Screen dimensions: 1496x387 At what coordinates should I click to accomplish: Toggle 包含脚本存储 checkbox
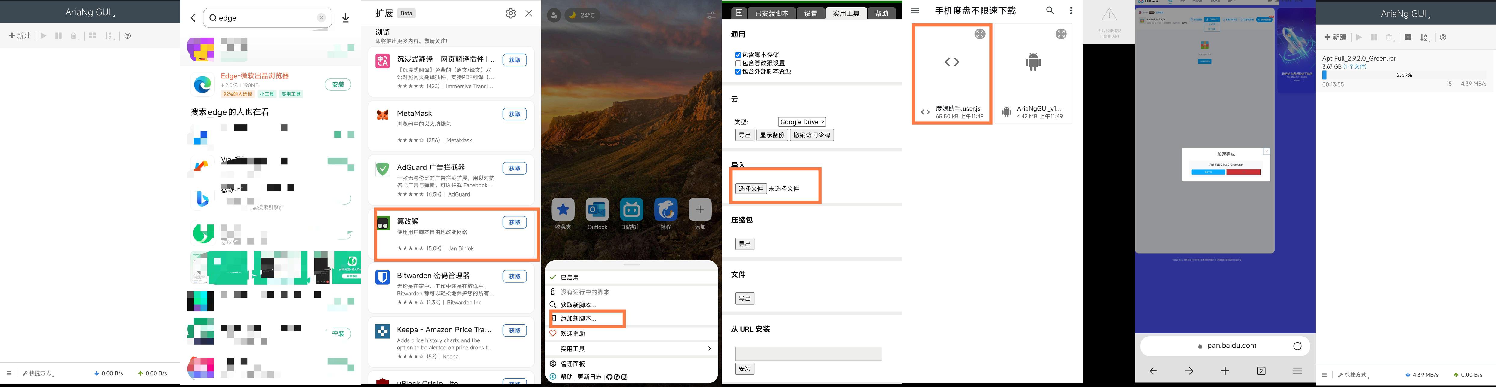pos(738,55)
